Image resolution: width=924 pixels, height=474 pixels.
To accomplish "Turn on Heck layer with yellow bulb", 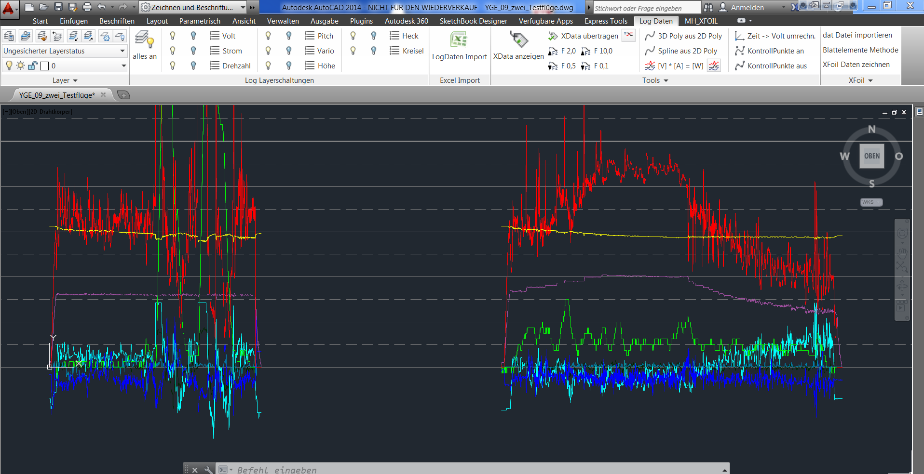I will click(x=353, y=36).
